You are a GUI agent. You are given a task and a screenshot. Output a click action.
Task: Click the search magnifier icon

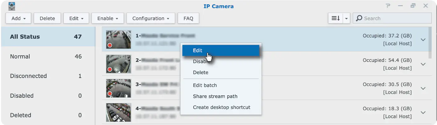pos(359,18)
